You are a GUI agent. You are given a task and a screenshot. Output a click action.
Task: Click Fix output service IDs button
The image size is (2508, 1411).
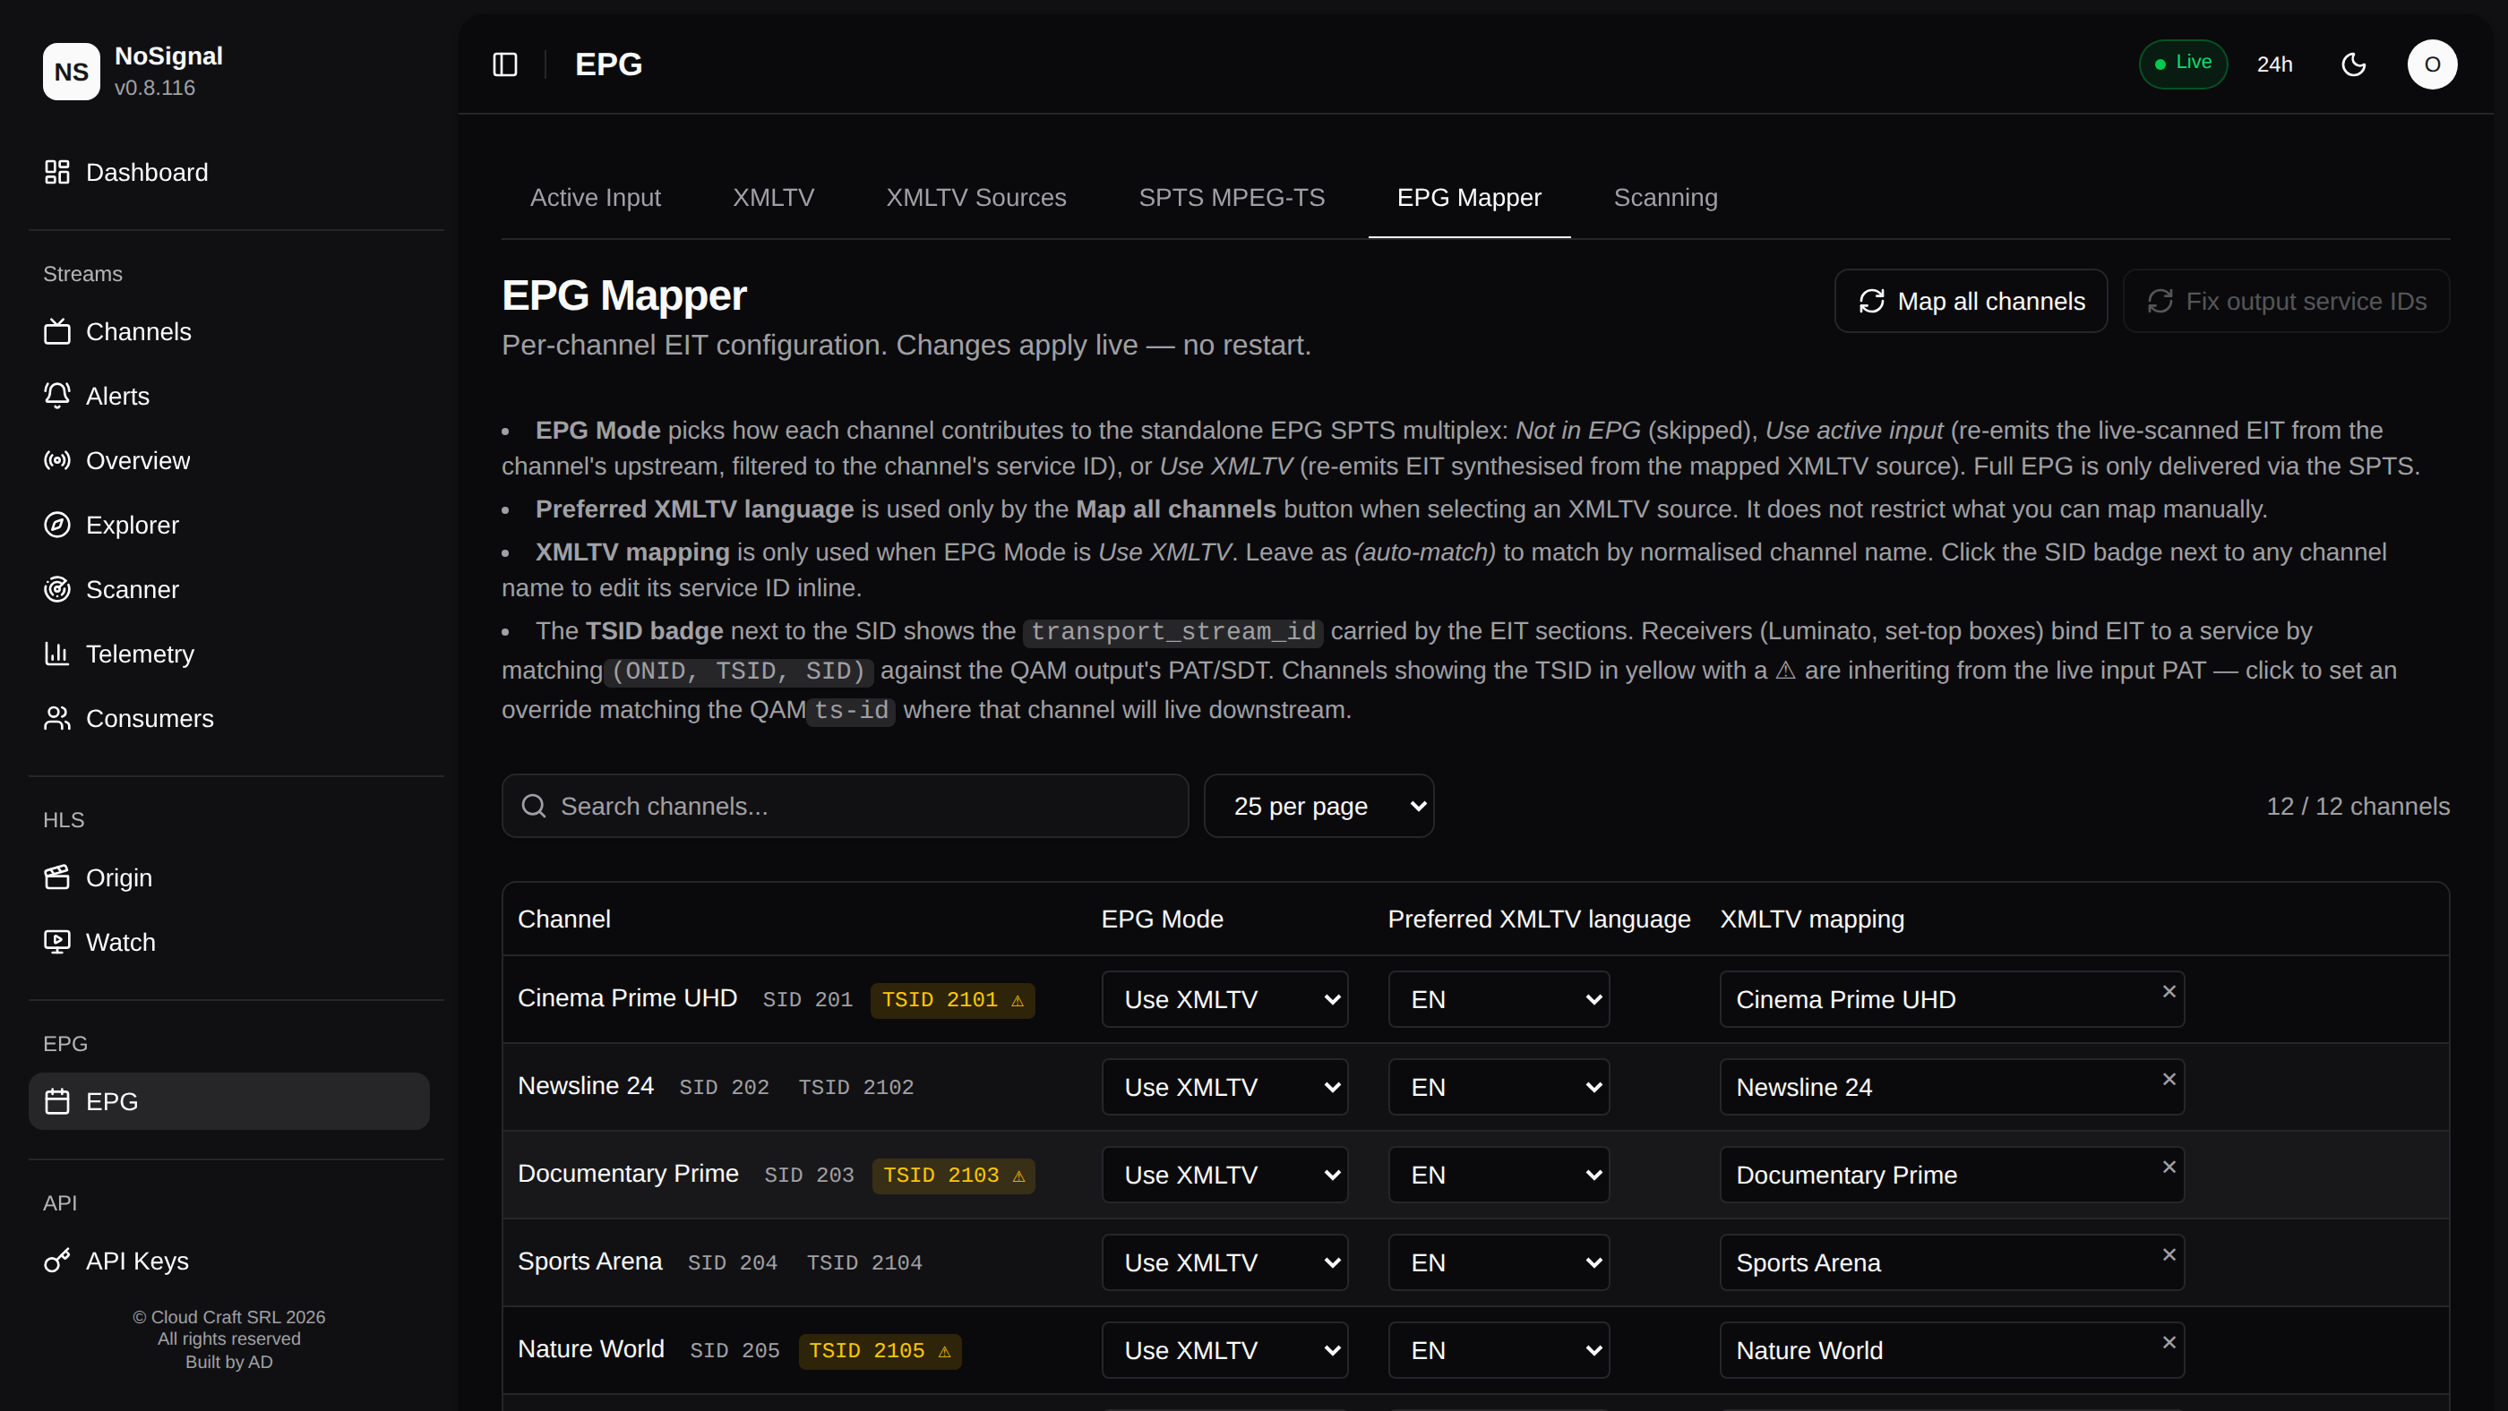(x=2286, y=301)
